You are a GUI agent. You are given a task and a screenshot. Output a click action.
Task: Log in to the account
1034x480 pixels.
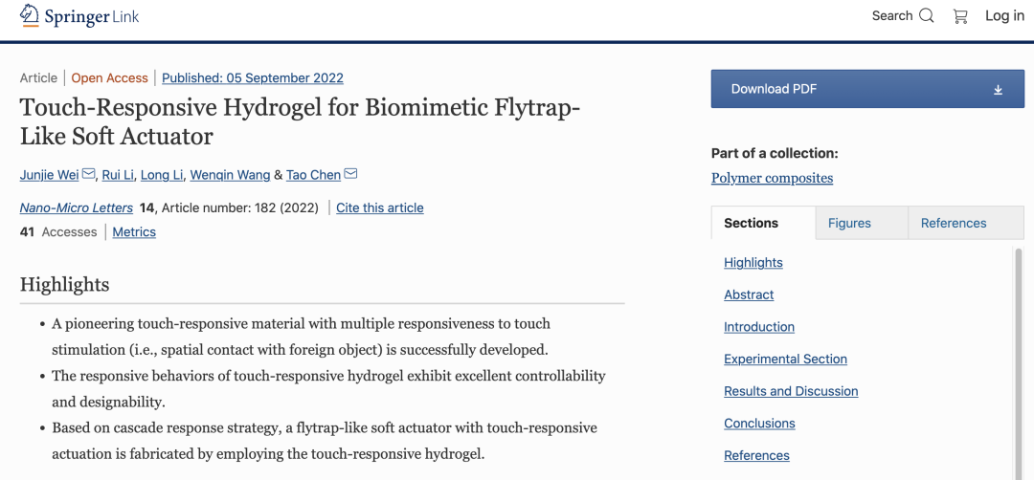(x=1004, y=16)
